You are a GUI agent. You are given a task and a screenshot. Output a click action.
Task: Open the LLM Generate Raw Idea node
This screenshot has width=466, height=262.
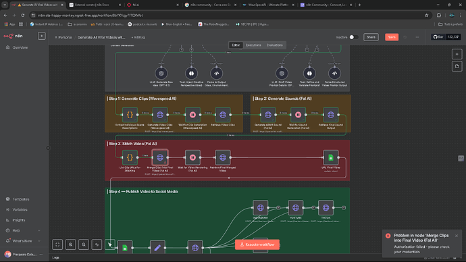161,73
